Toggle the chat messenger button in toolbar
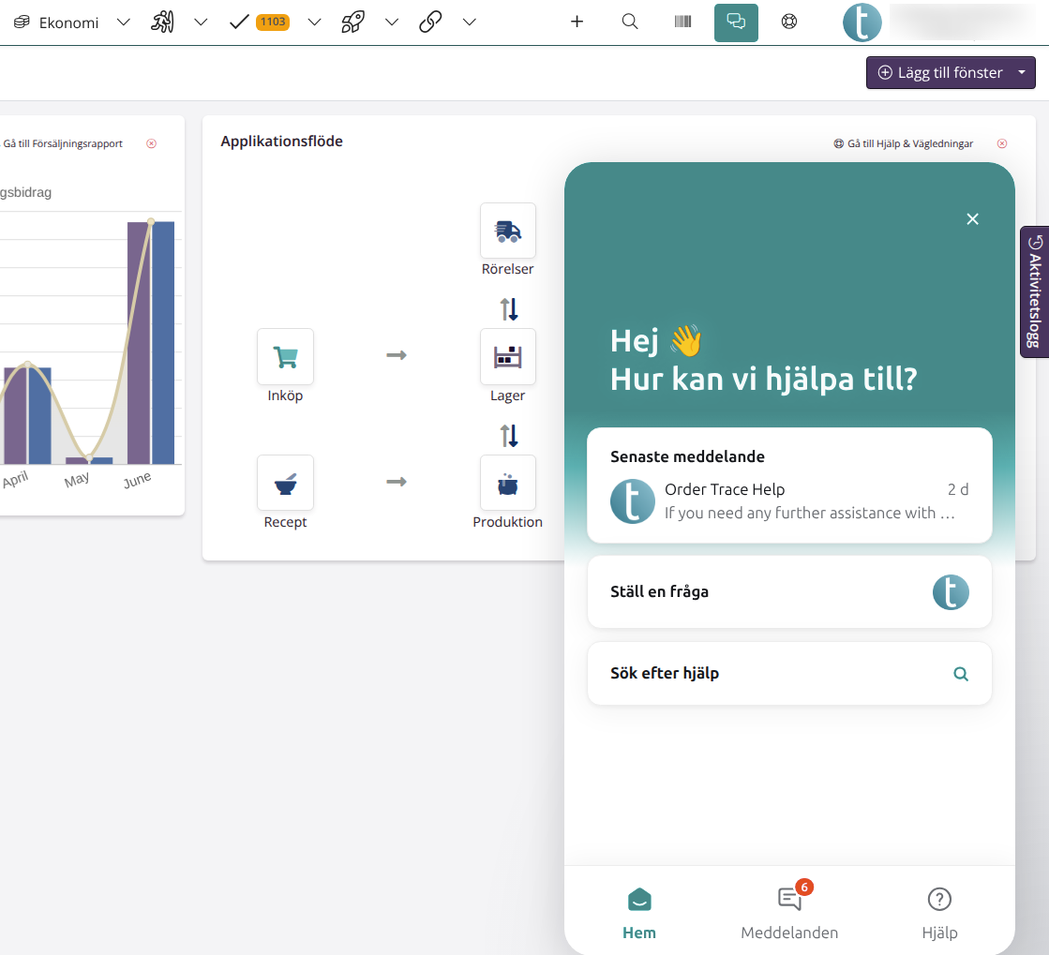Screen dimensions: 1049x955 click(736, 22)
